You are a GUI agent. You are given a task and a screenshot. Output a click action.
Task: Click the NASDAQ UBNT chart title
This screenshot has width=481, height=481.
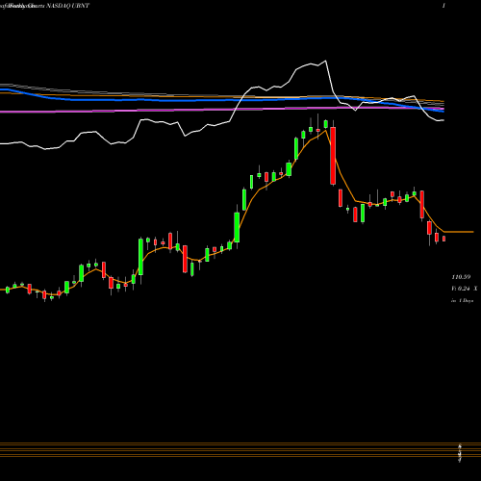tap(68, 6)
